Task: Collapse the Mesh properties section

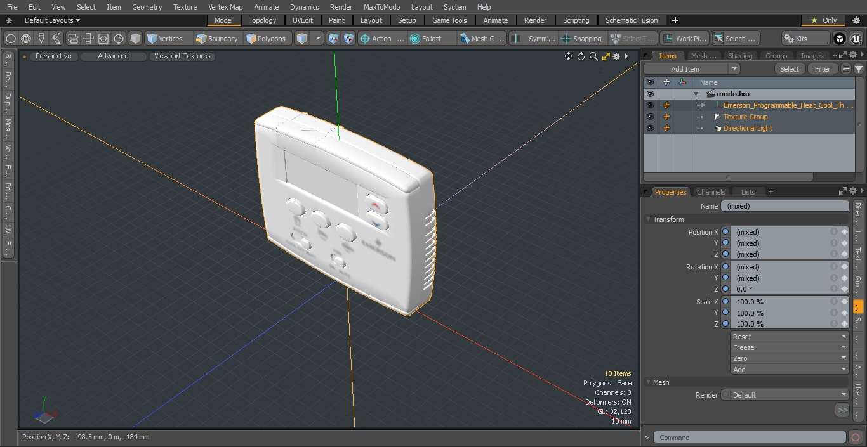Action: tap(649, 382)
